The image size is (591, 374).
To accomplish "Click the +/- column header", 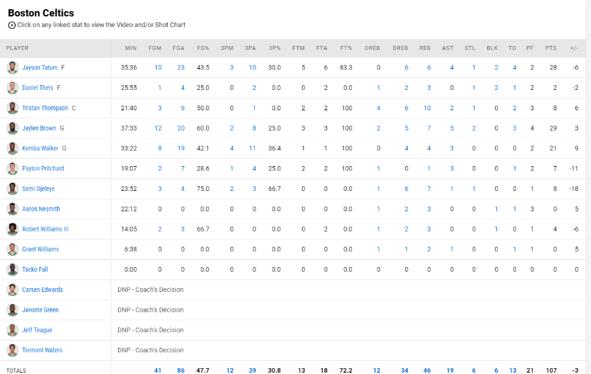I will 574,48.
